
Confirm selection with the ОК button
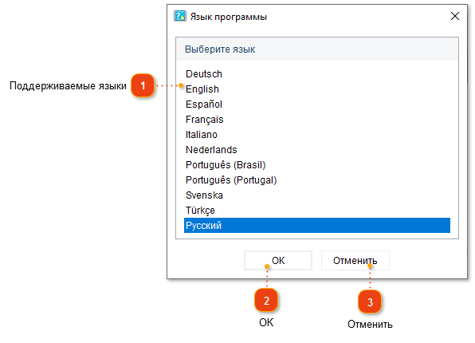[x=278, y=261]
